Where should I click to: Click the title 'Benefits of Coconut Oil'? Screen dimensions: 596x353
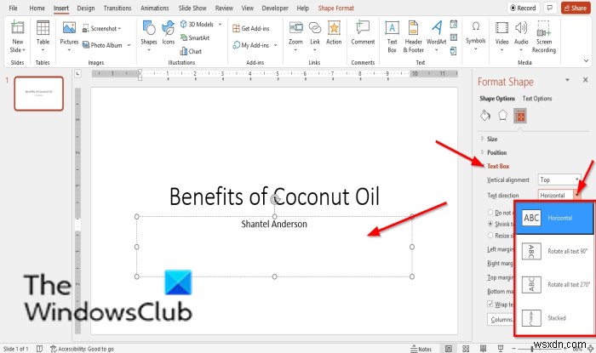coord(274,196)
